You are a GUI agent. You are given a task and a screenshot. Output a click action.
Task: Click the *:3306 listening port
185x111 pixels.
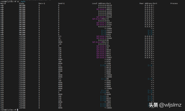[108, 64]
